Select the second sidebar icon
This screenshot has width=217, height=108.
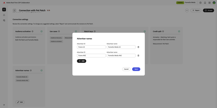4,15
